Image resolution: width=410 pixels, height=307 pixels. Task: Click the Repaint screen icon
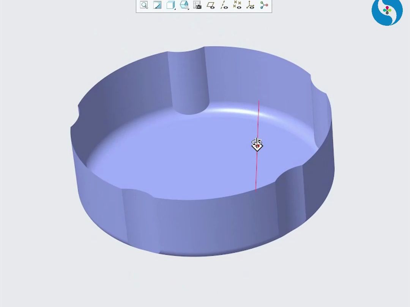click(157, 5)
